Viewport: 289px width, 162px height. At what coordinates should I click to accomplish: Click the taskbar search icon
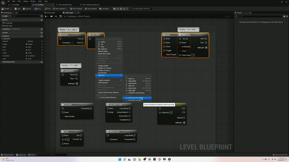(x=125, y=159)
